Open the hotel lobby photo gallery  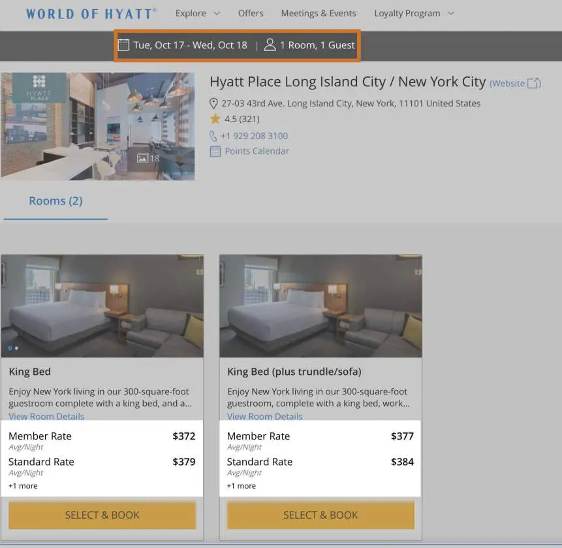[98, 126]
